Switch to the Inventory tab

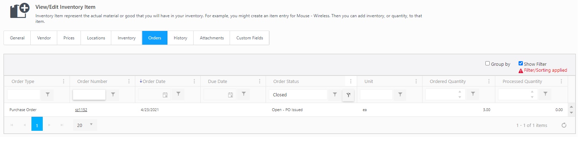pos(126,38)
